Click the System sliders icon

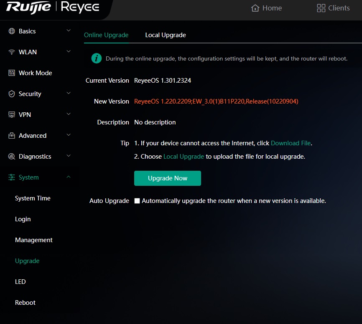(12, 177)
